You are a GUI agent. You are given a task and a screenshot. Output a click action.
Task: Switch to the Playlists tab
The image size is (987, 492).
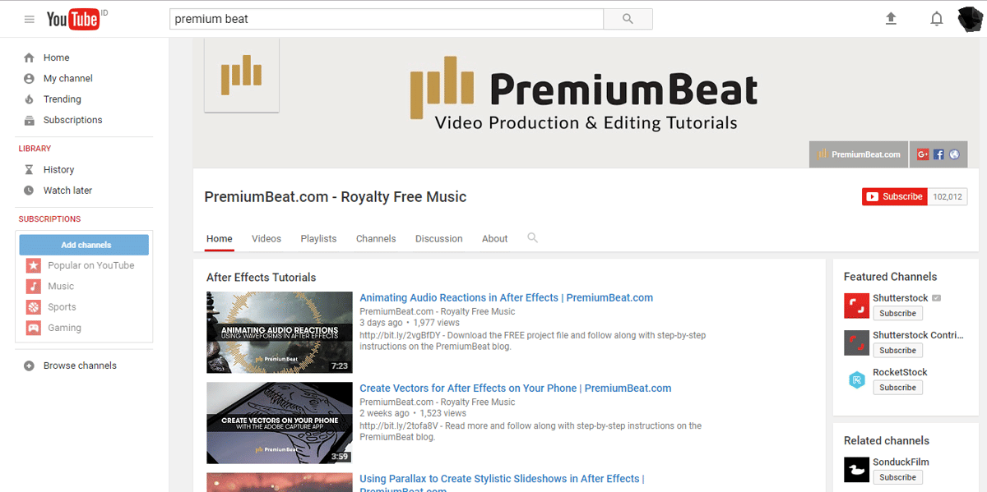click(x=318, y=239)
